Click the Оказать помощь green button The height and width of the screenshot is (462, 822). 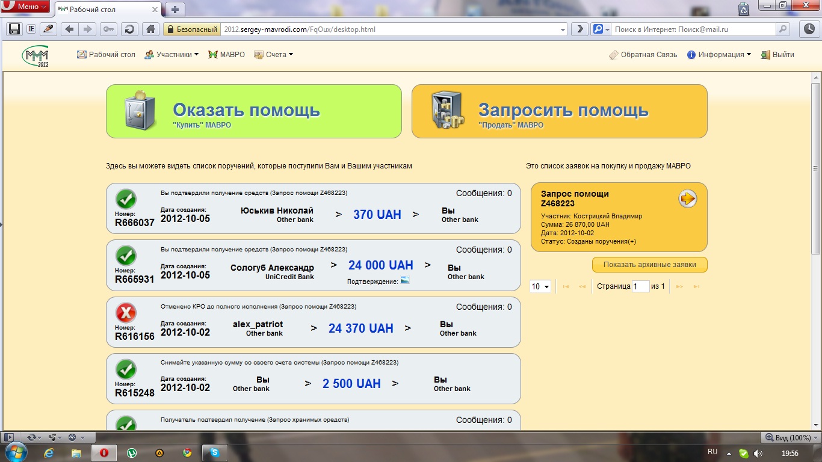(254, 111)
